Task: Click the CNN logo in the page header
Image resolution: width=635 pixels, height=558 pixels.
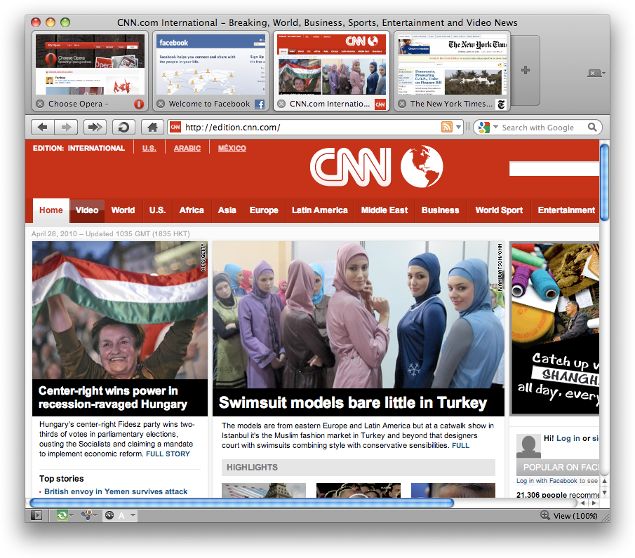Action: [377, 167]
